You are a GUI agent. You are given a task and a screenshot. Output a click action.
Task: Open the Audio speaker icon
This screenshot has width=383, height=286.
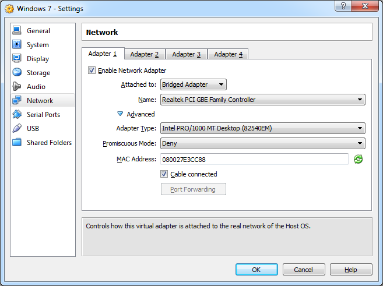coord(16,87)
